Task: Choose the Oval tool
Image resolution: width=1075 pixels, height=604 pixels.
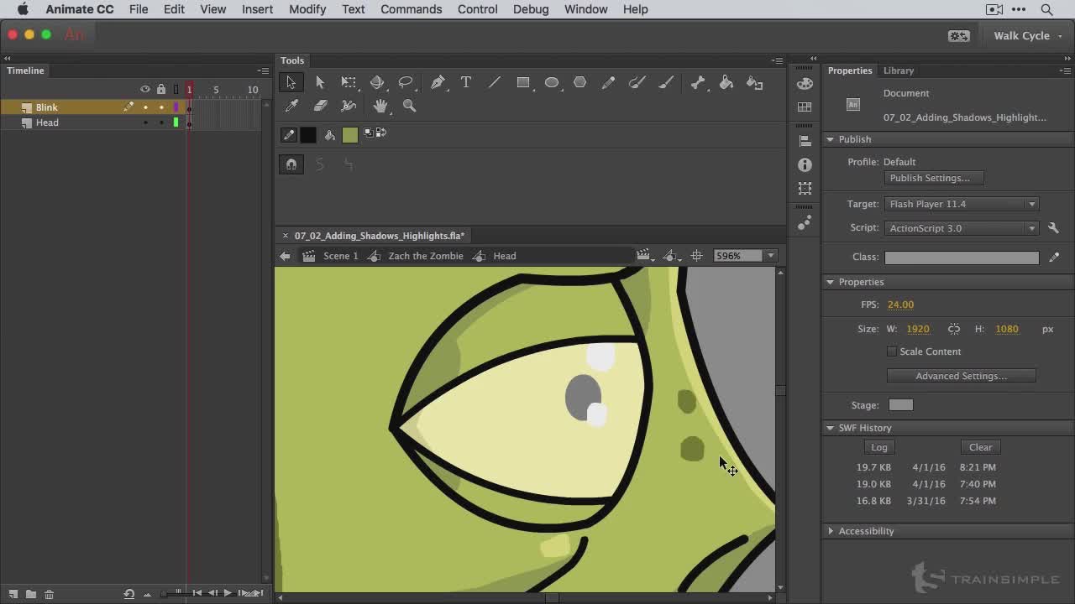Action: coord(552,82)
